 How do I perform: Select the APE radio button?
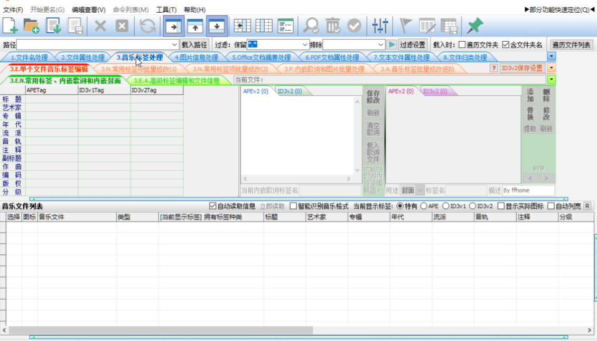[424, 206]
